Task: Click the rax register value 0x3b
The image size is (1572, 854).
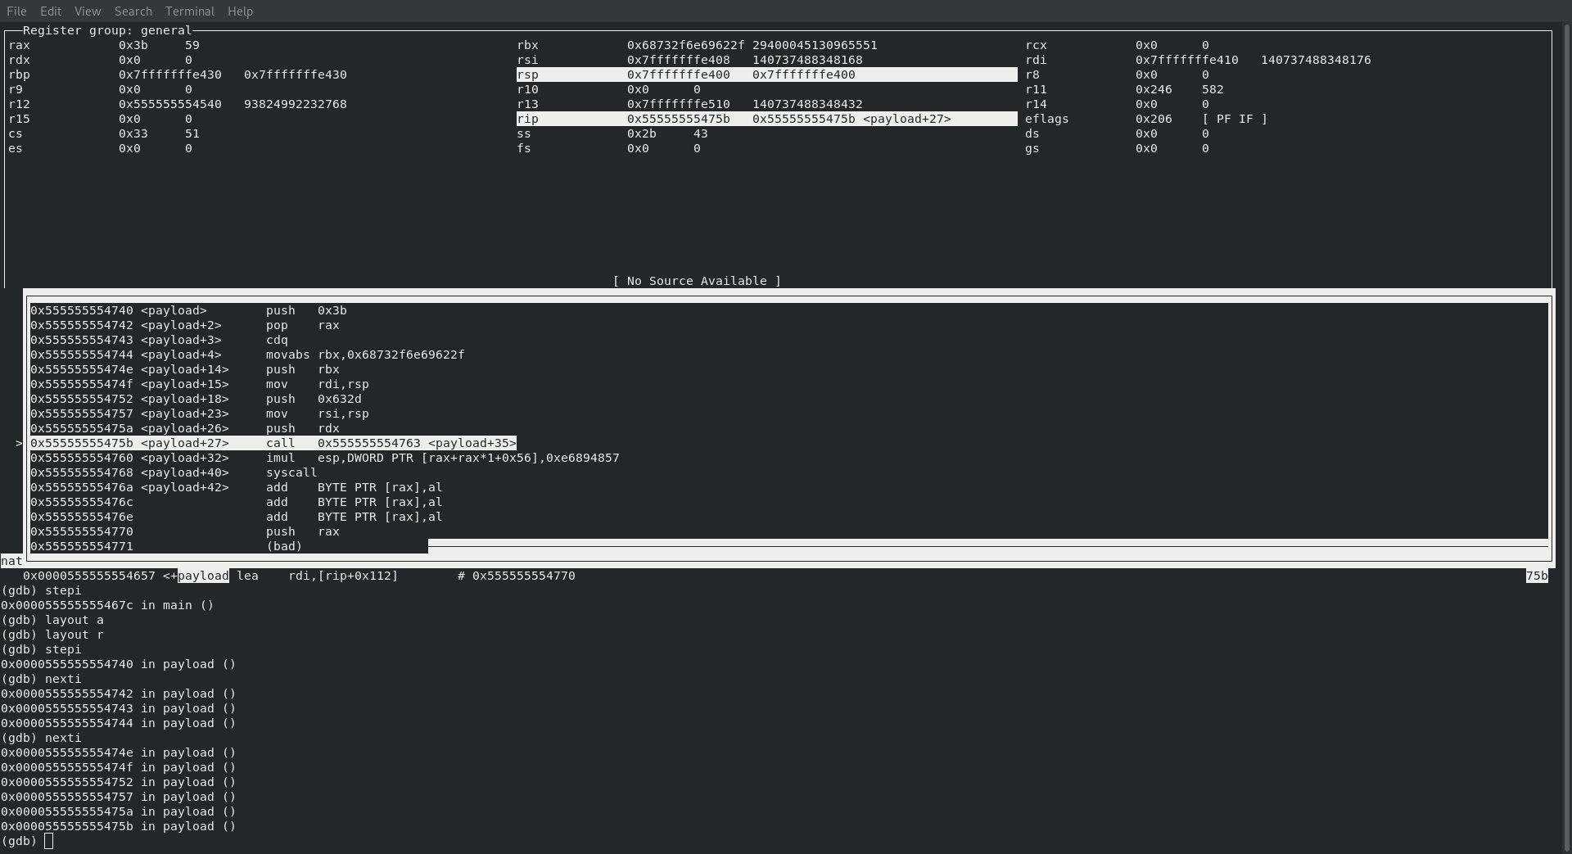Action: coord(133,45)
